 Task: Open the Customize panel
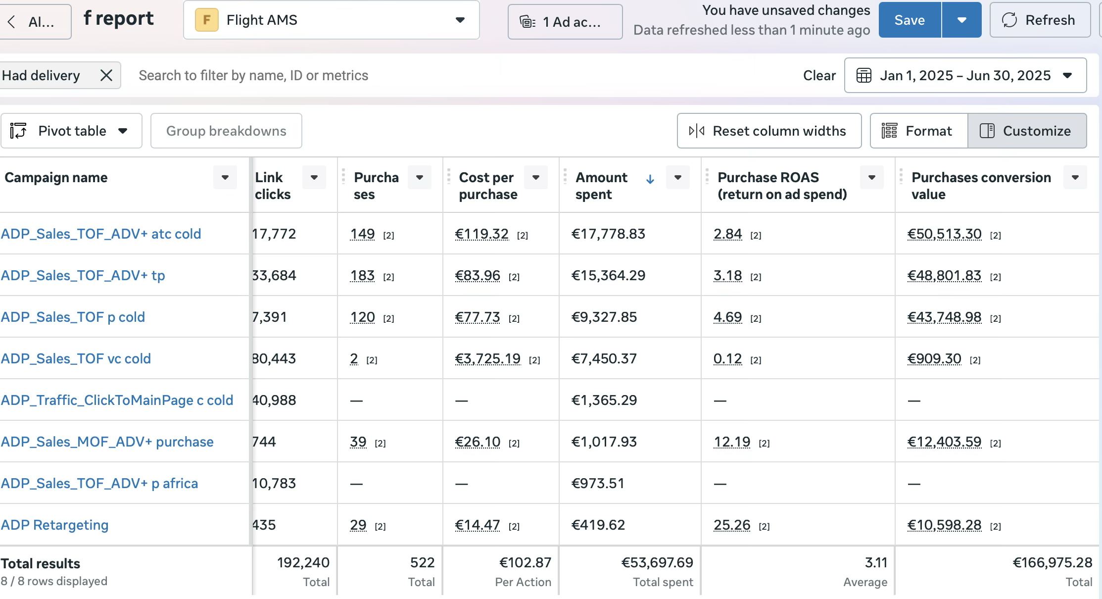pyautogui.click(x=1027, y=131)
